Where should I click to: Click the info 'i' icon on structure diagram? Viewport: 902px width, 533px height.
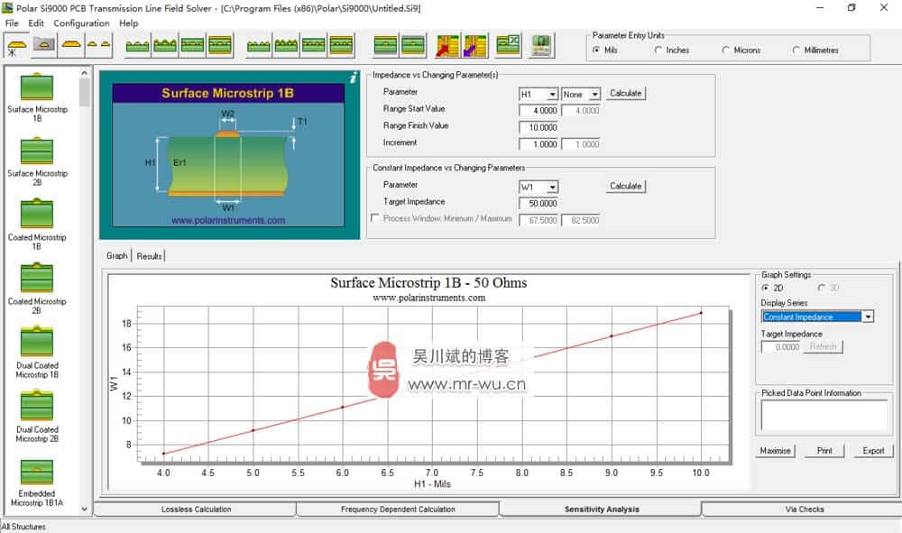(x=354, y=78)
